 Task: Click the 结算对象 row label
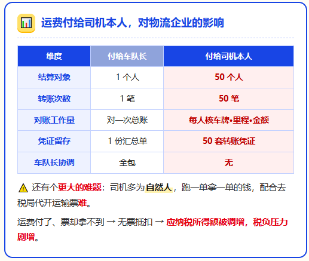tap(54, 77)
